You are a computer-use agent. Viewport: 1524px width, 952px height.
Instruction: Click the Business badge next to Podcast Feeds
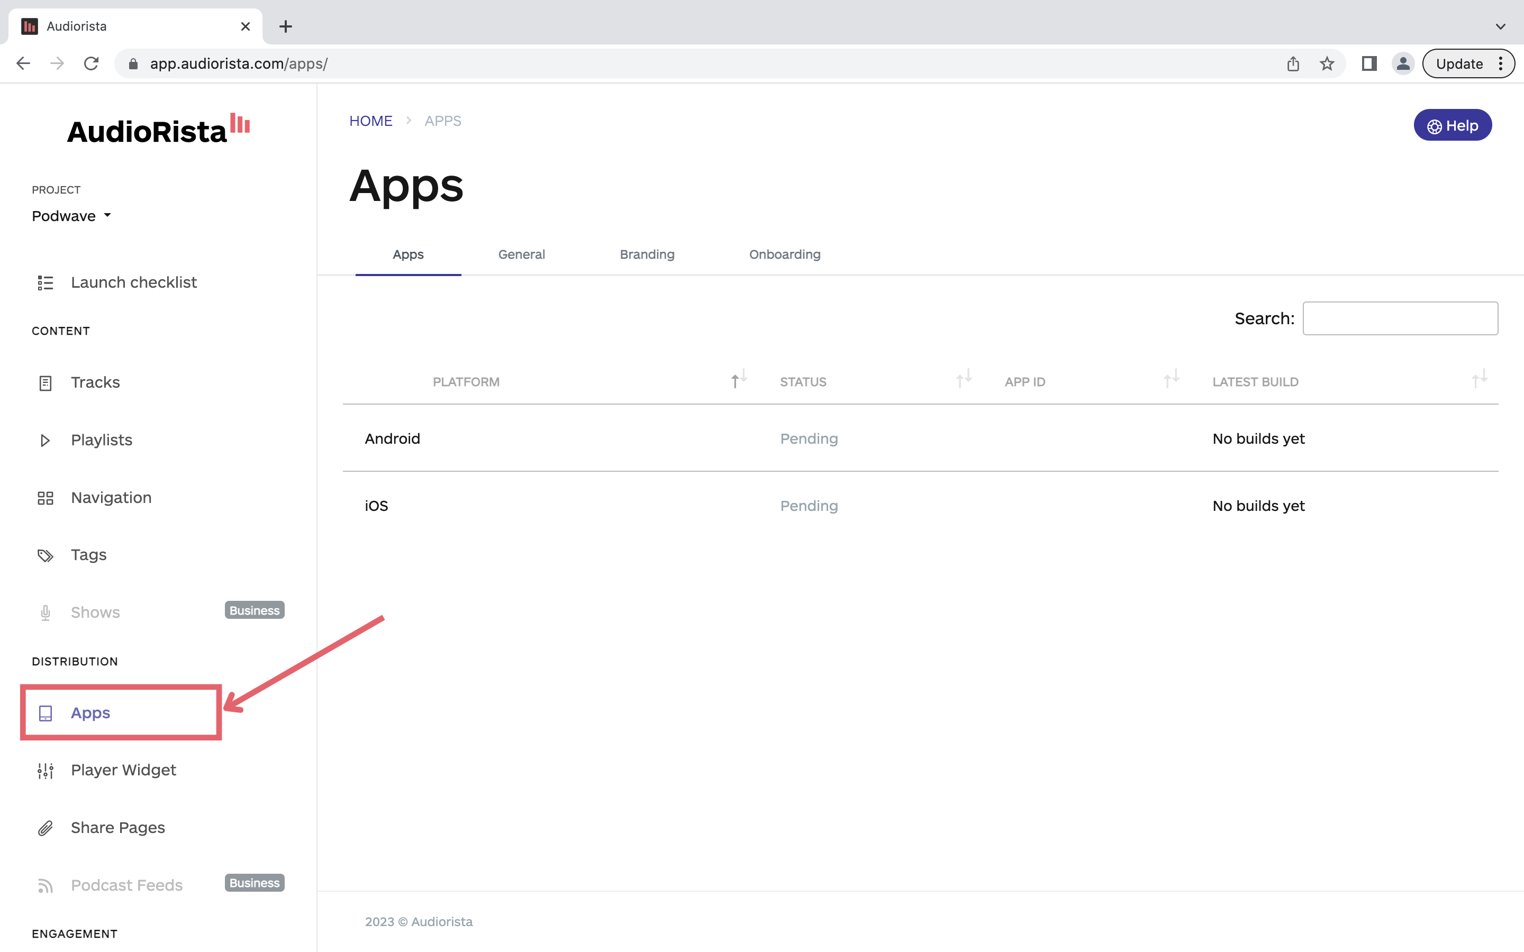[x=255, y=883]
